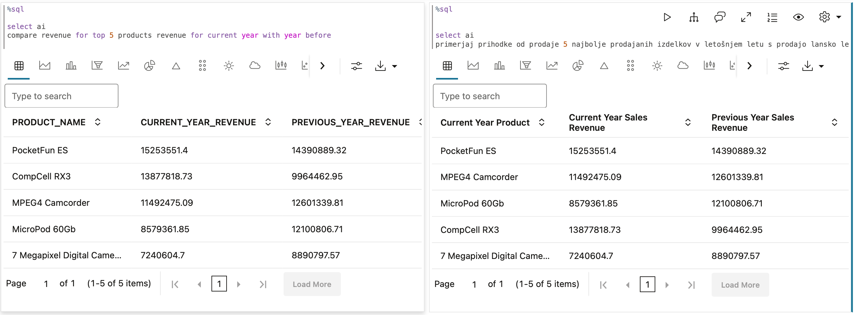Open visualization settings in right panel

783,66
